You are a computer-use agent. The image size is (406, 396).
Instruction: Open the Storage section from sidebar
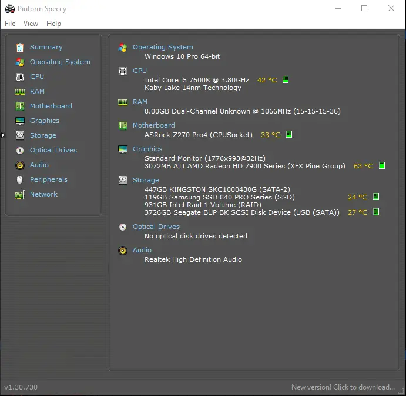coord(43,135)
